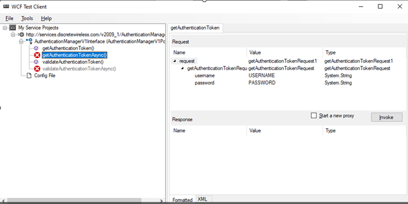The height and width of the screenshot is (204, 408).
Task: Click System.String type for username row
Action: coord(338,76)
